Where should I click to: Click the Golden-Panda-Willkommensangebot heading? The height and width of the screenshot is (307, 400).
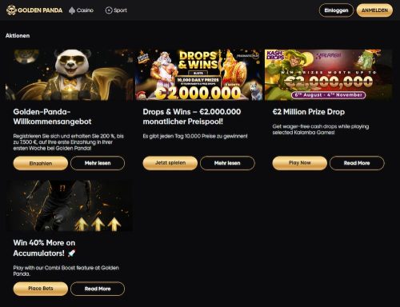(x=52, y=117)
